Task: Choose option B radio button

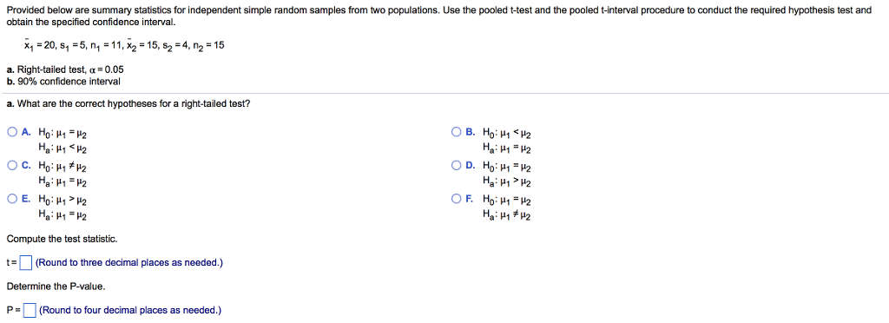Action: [458, 133]
